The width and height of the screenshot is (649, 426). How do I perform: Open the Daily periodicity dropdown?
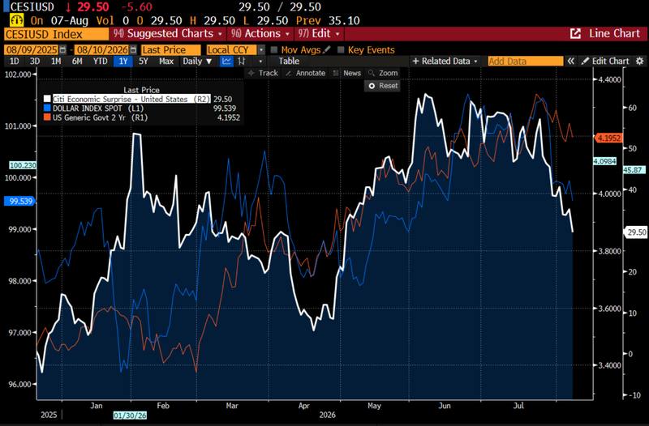[x=198, y=62]
